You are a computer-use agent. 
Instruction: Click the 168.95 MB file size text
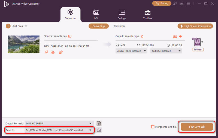point(83,46)
